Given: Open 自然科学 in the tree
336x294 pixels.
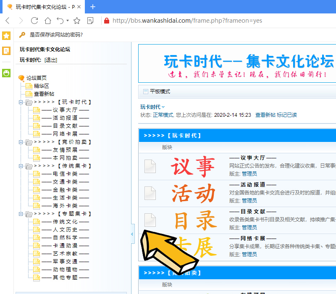Looking at the screenshot, I should [x=65, y=238].
